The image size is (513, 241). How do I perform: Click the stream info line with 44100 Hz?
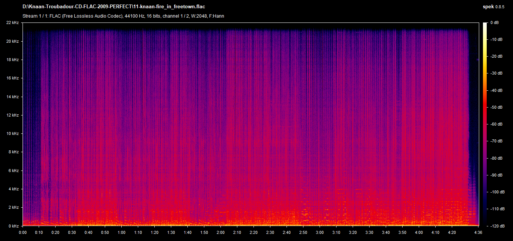pos(124,16)
